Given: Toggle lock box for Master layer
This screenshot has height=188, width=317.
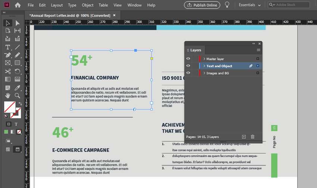Looking at the screenshot, I should tap(195, 59).
